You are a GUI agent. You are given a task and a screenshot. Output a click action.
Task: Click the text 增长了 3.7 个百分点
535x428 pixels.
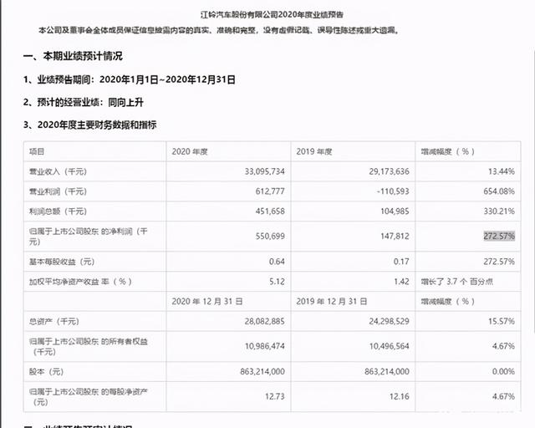click(457, 282)
